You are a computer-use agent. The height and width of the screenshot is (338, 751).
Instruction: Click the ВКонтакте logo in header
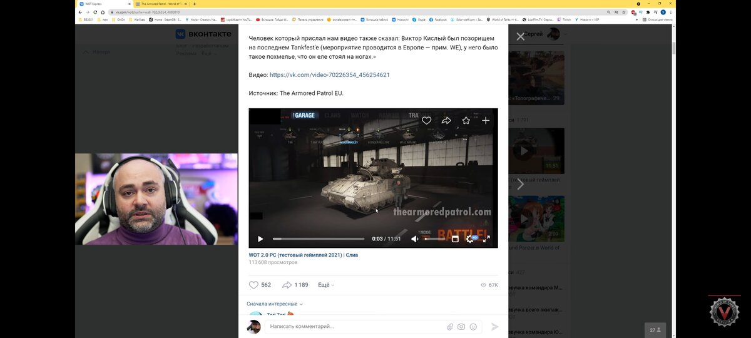(203, 34)
